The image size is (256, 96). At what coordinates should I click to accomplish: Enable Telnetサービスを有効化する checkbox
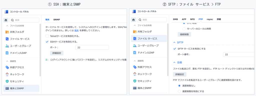click(x=47, y=36)
